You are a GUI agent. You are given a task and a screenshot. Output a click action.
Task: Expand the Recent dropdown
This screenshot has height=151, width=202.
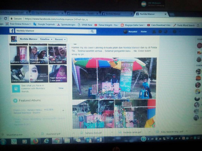pyautogui.click(x=60, y=40)
